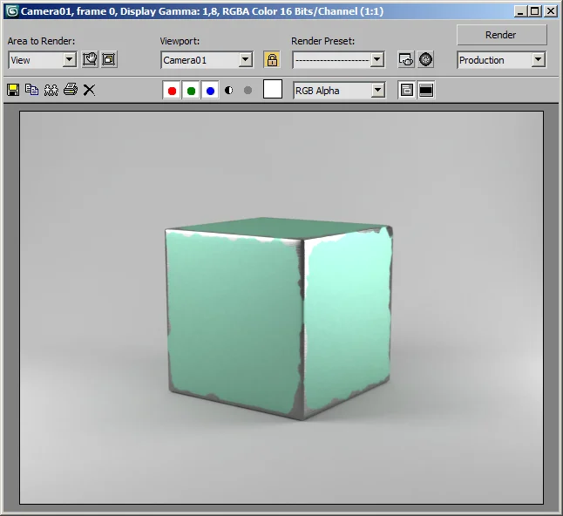Clear the frame buffer with the X icon
The height and width of the screenshot is (516, 563).
click(x=89, y=90)
